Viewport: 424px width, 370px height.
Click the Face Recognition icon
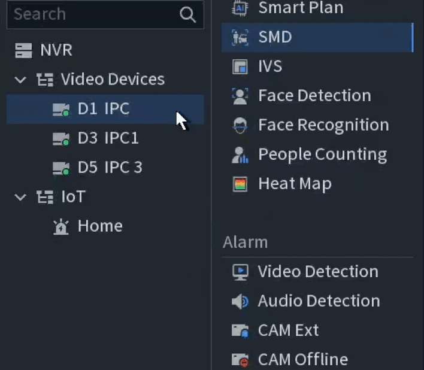[240, 125]
